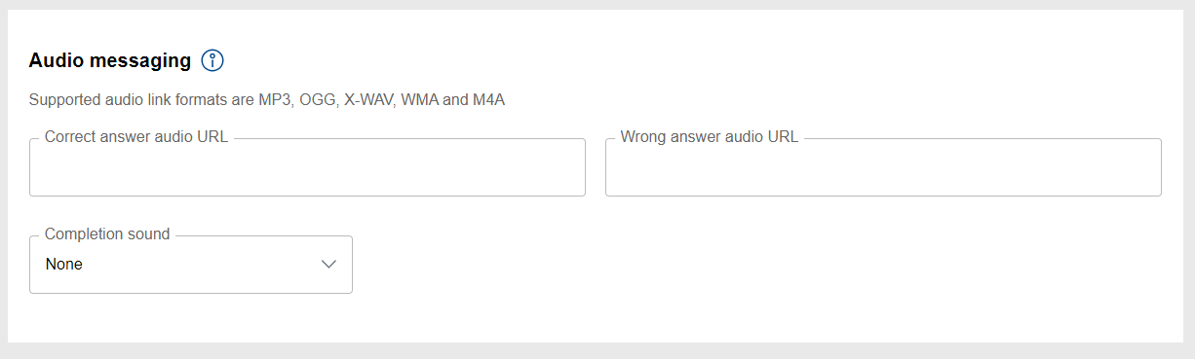Click the chevron arrow in Completion sound

[329, 265]
